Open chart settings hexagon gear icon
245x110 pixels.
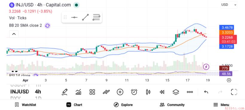point(229,80)
